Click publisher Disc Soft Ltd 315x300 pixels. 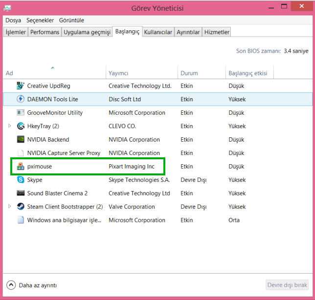point(125,99)
